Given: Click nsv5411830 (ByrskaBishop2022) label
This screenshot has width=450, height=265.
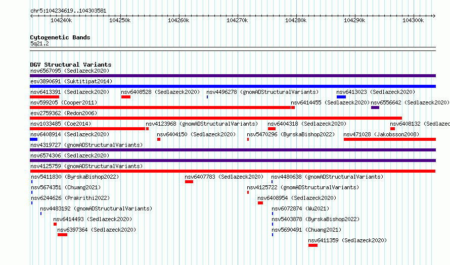Looking at the screenshot, I should (x=75, y=177).
